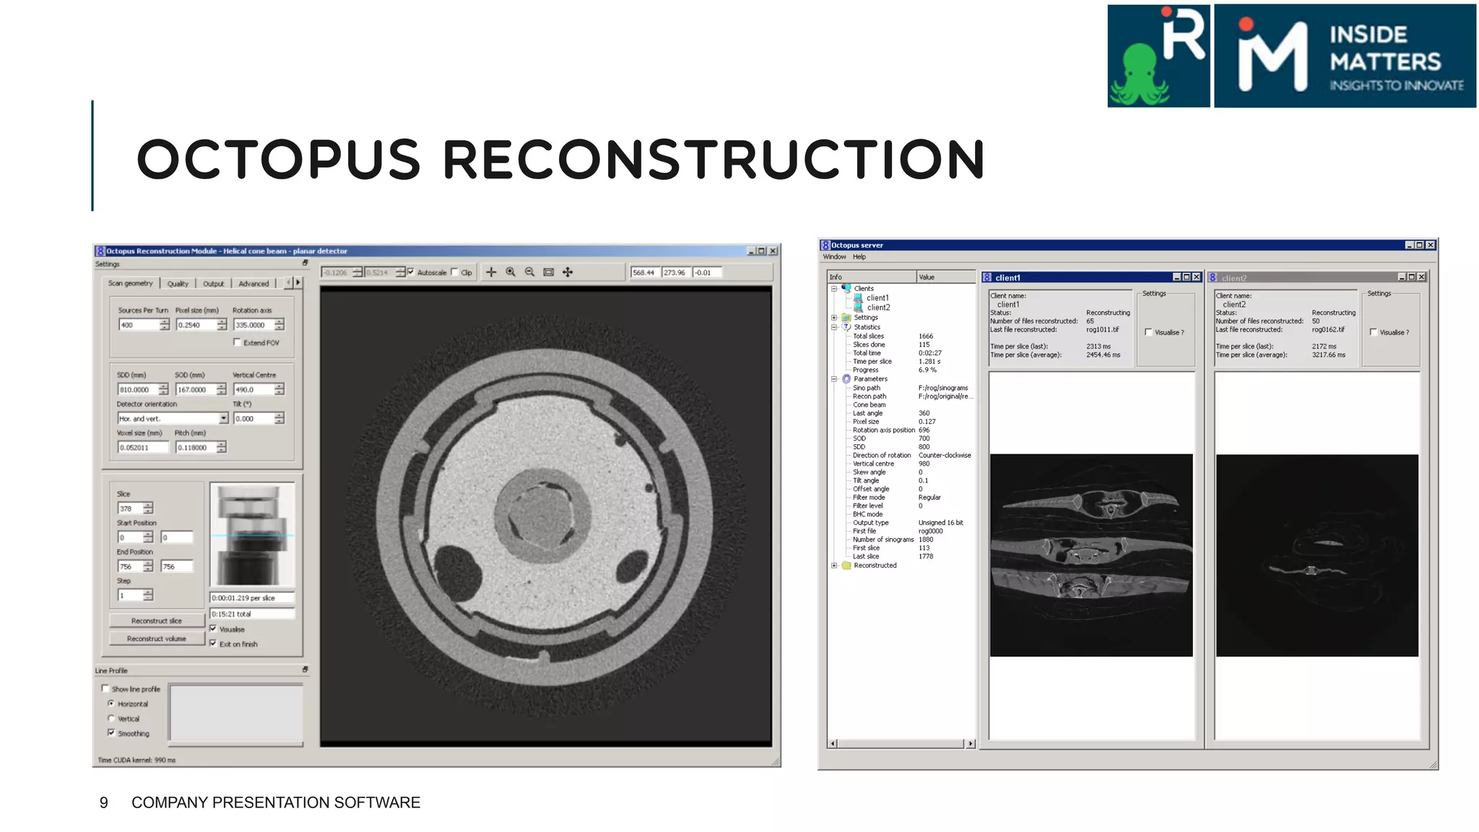Click the Statistics question-mark icon
Viewport: 1479px width, 832px height.
846,326
